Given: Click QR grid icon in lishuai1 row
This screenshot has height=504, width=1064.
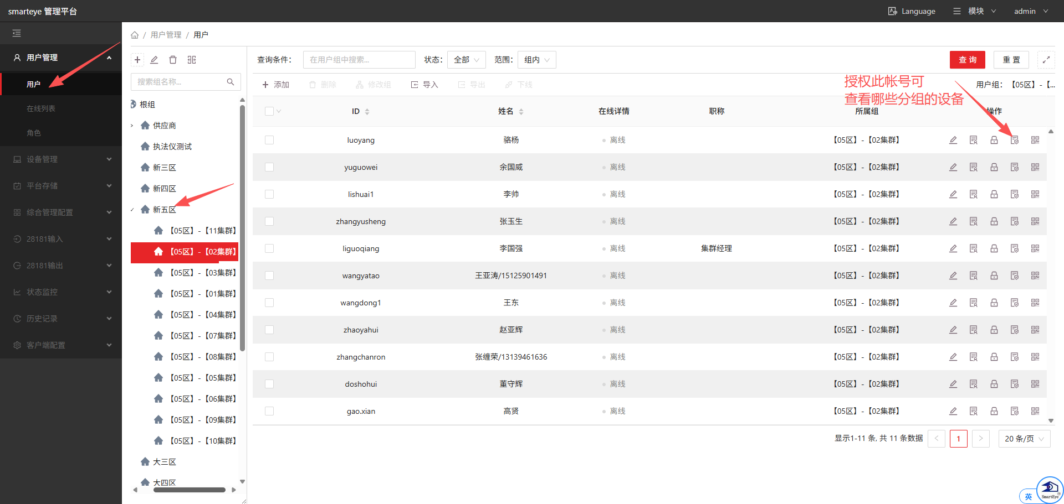Looking at the screenshot, I should [x=1035, y=194].
